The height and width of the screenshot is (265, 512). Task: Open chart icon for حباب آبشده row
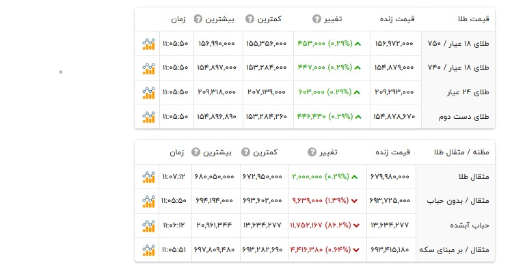coord(148,225)
